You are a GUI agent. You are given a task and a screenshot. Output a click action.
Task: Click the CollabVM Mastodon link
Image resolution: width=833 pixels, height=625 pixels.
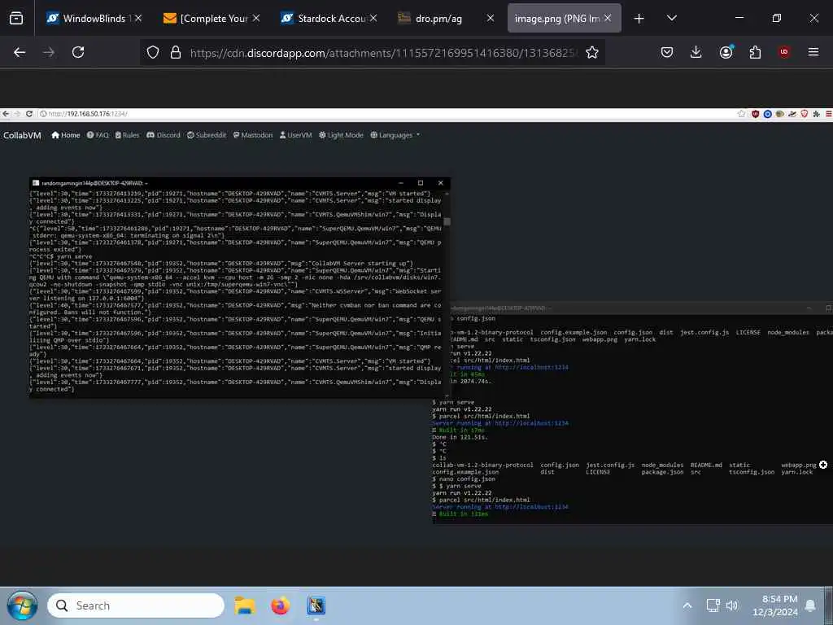253,135
